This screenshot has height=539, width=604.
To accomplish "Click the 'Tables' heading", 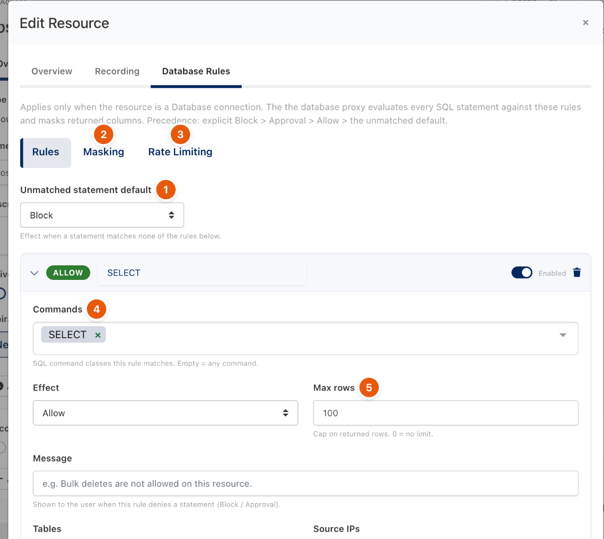I will [47, 529].
